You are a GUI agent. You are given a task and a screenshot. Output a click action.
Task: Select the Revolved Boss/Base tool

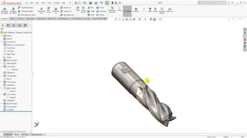(13, 10)
